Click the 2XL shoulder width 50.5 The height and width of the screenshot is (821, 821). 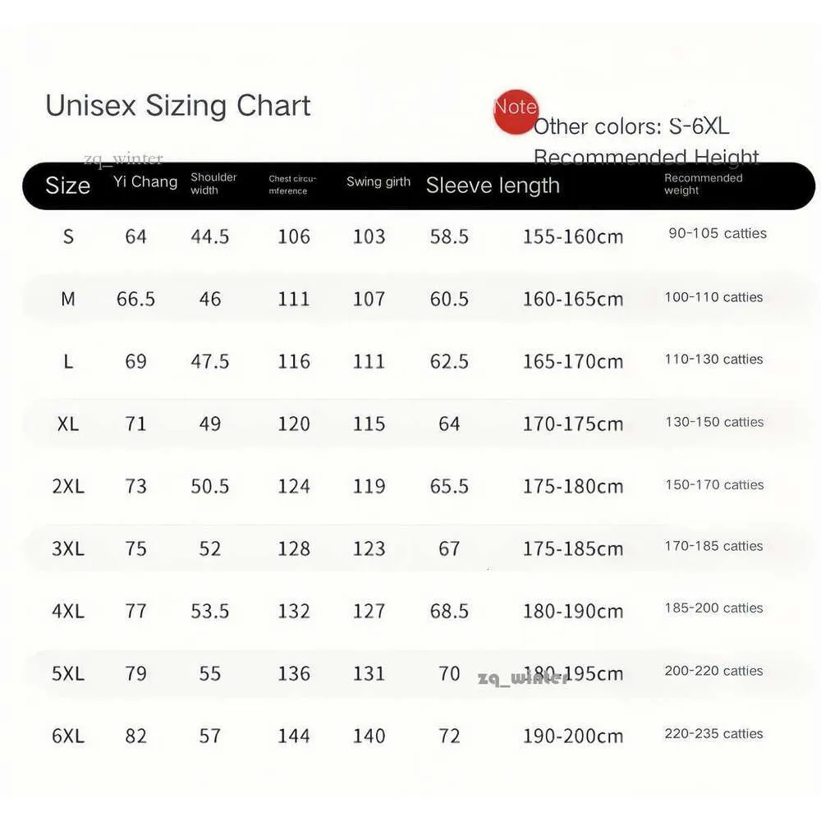pyautogui.click(x=210, y=486)
